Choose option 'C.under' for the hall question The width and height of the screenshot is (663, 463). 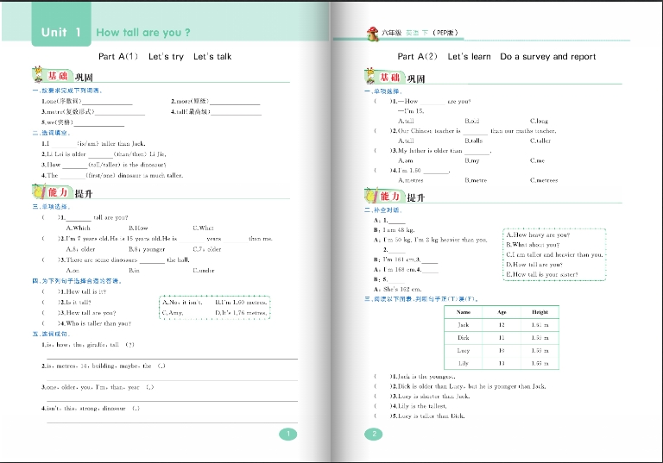204,271
